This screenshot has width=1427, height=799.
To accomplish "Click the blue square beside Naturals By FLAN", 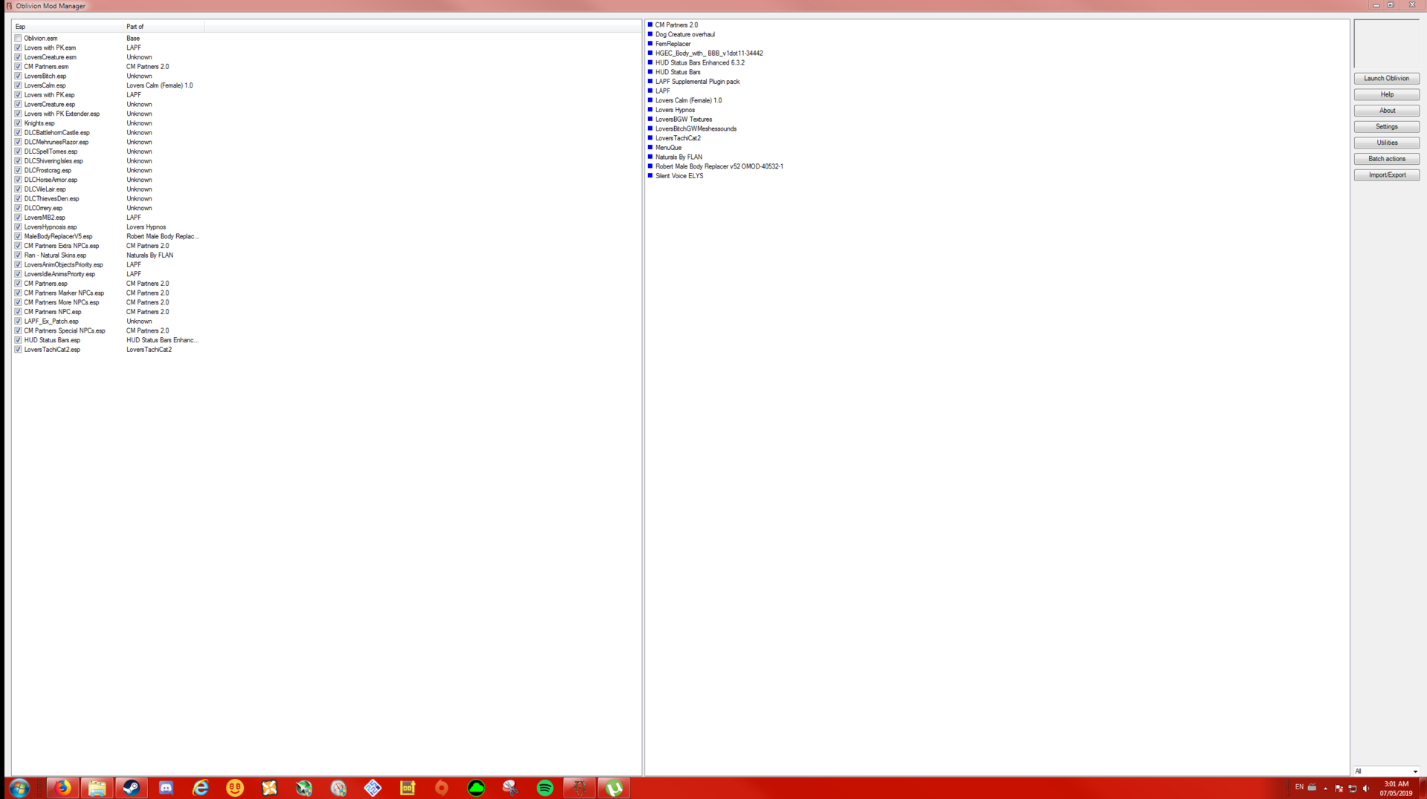I will [650, 157].
